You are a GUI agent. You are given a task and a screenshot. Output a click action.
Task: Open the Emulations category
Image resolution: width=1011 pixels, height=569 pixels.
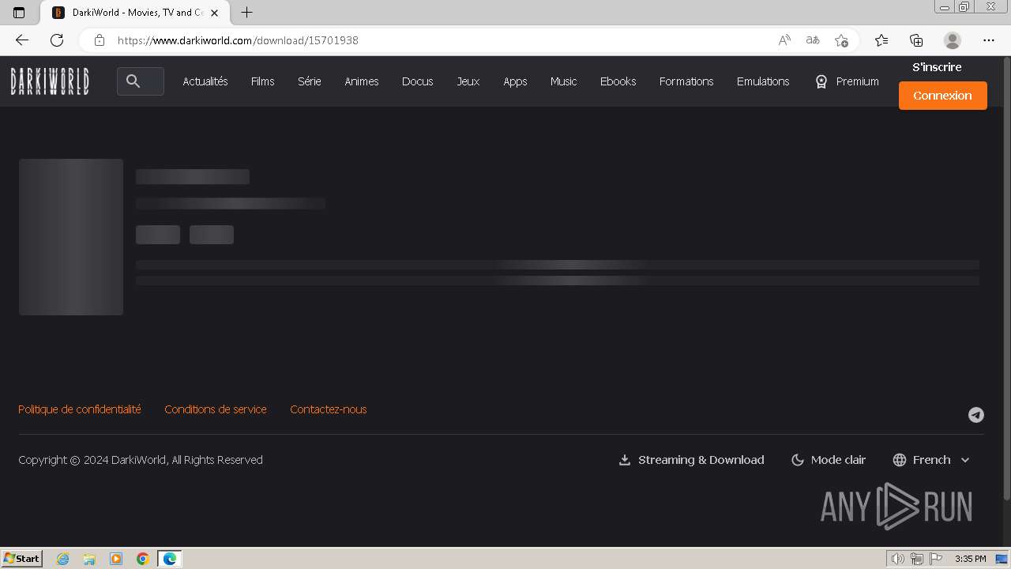pyautogui.click(x=763, y=81)
